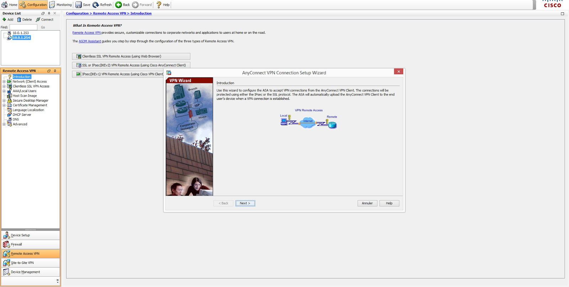
Task: Open Help from the toolbar
Action: tap(163, 5)
